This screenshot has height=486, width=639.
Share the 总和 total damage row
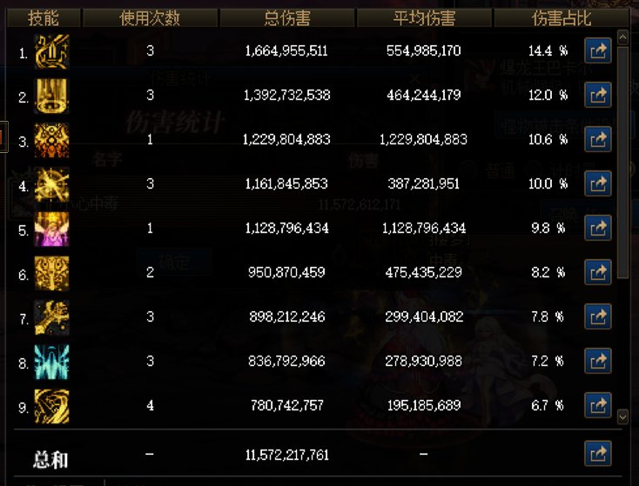click(x=598, y=454)
